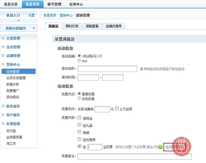Click the 活动名称 input field

point(107,69)
